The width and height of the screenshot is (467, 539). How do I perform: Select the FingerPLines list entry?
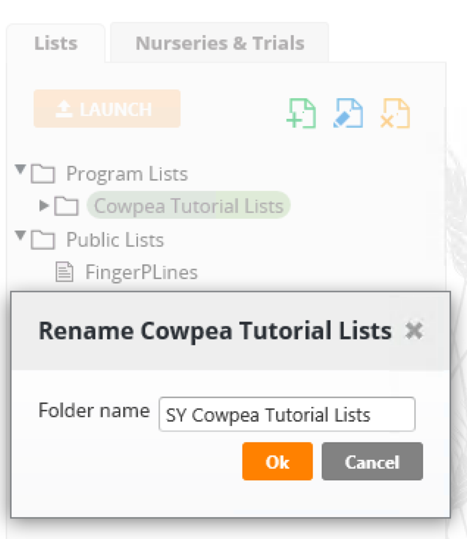coord(141,272)
